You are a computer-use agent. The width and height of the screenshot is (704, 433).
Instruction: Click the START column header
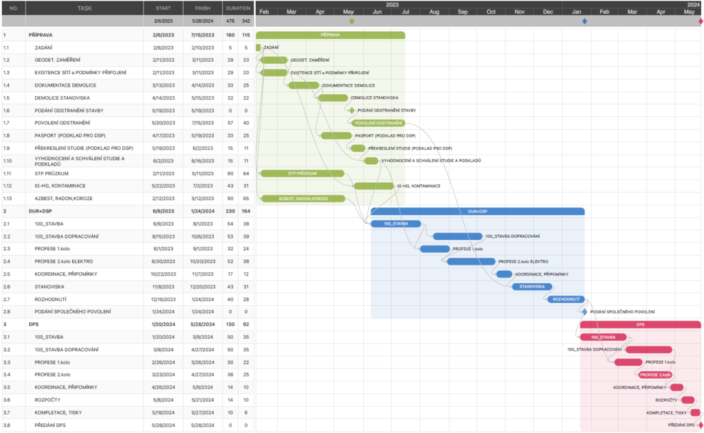(163, 8)
